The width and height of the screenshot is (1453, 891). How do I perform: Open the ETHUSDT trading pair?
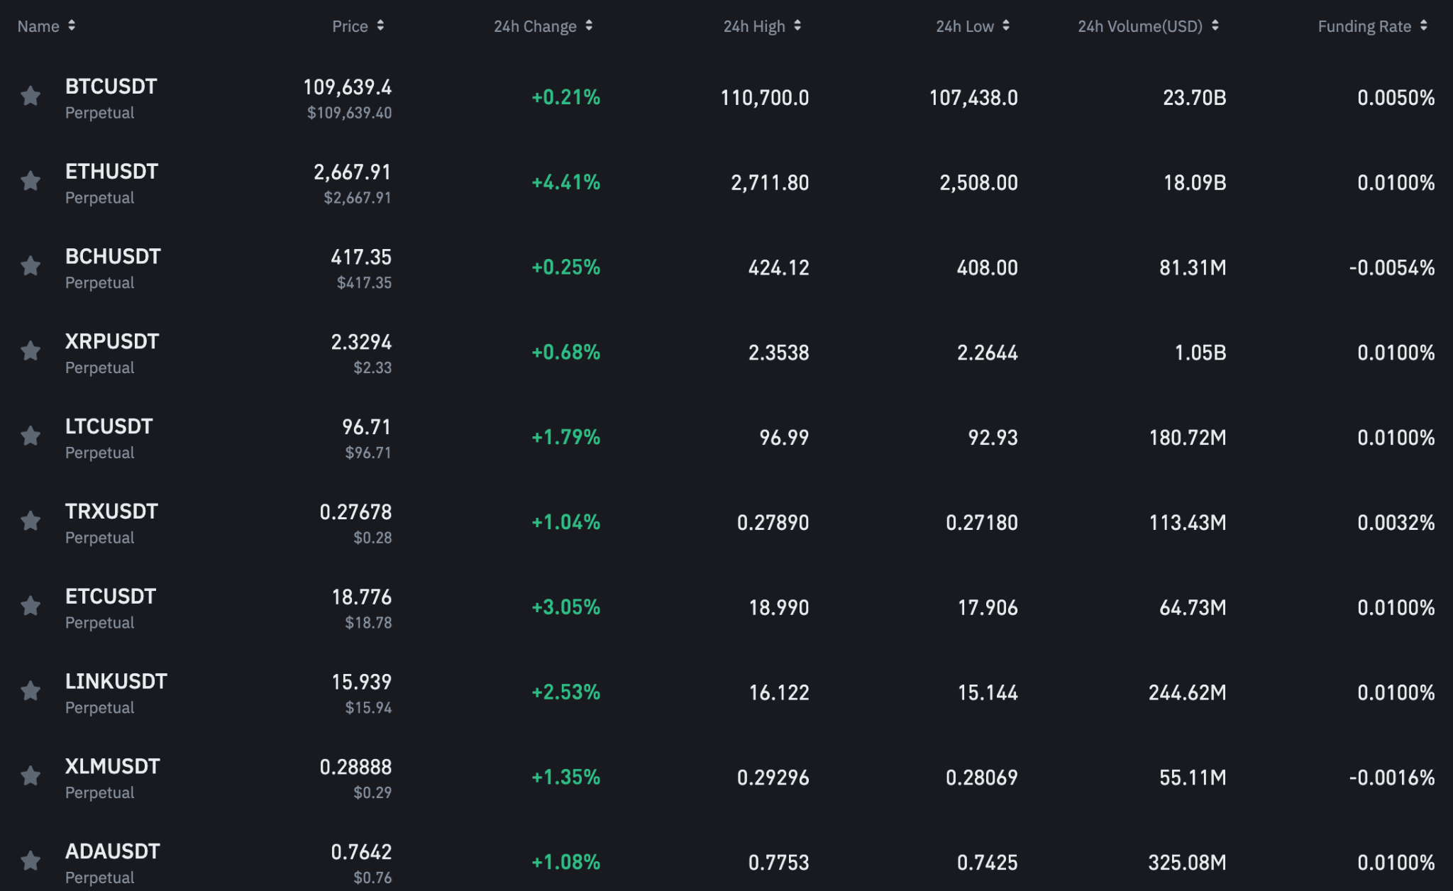111,172
